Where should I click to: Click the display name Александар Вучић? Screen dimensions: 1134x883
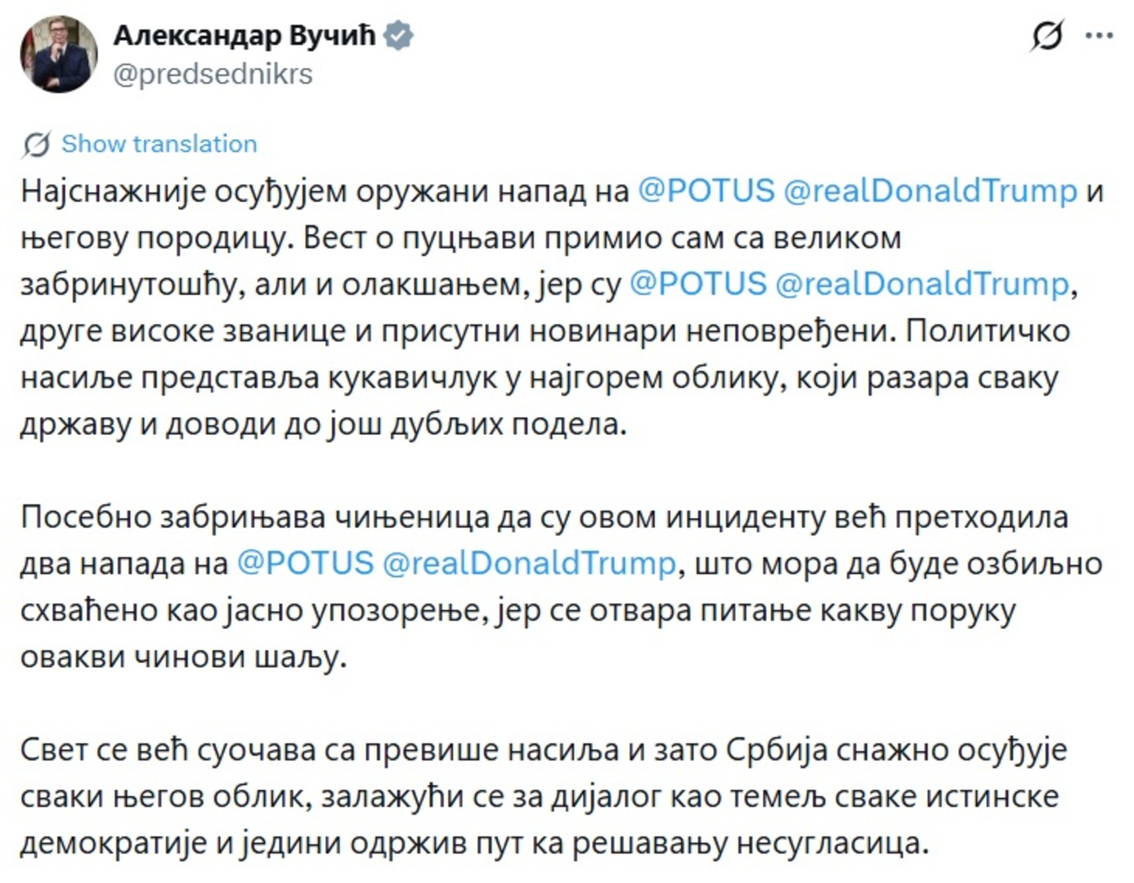244,36
